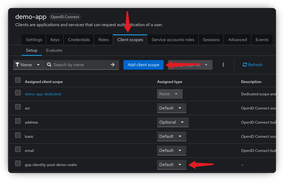
Task: Open the demo-app-dedicated scope link
Action: tap(43, 94)
